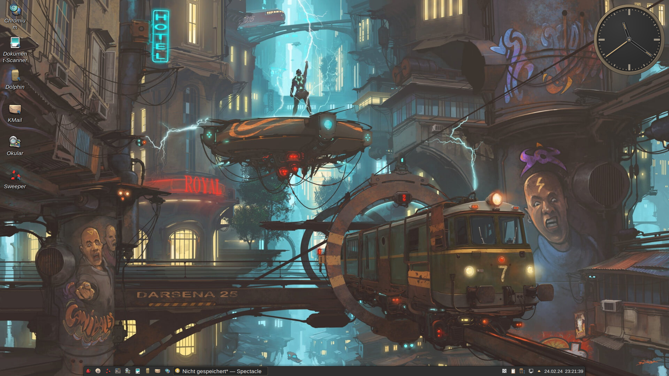Click the firewall brick-wall tray icon
This screenshot has width=669, height=376.
[x=504, y=371]
